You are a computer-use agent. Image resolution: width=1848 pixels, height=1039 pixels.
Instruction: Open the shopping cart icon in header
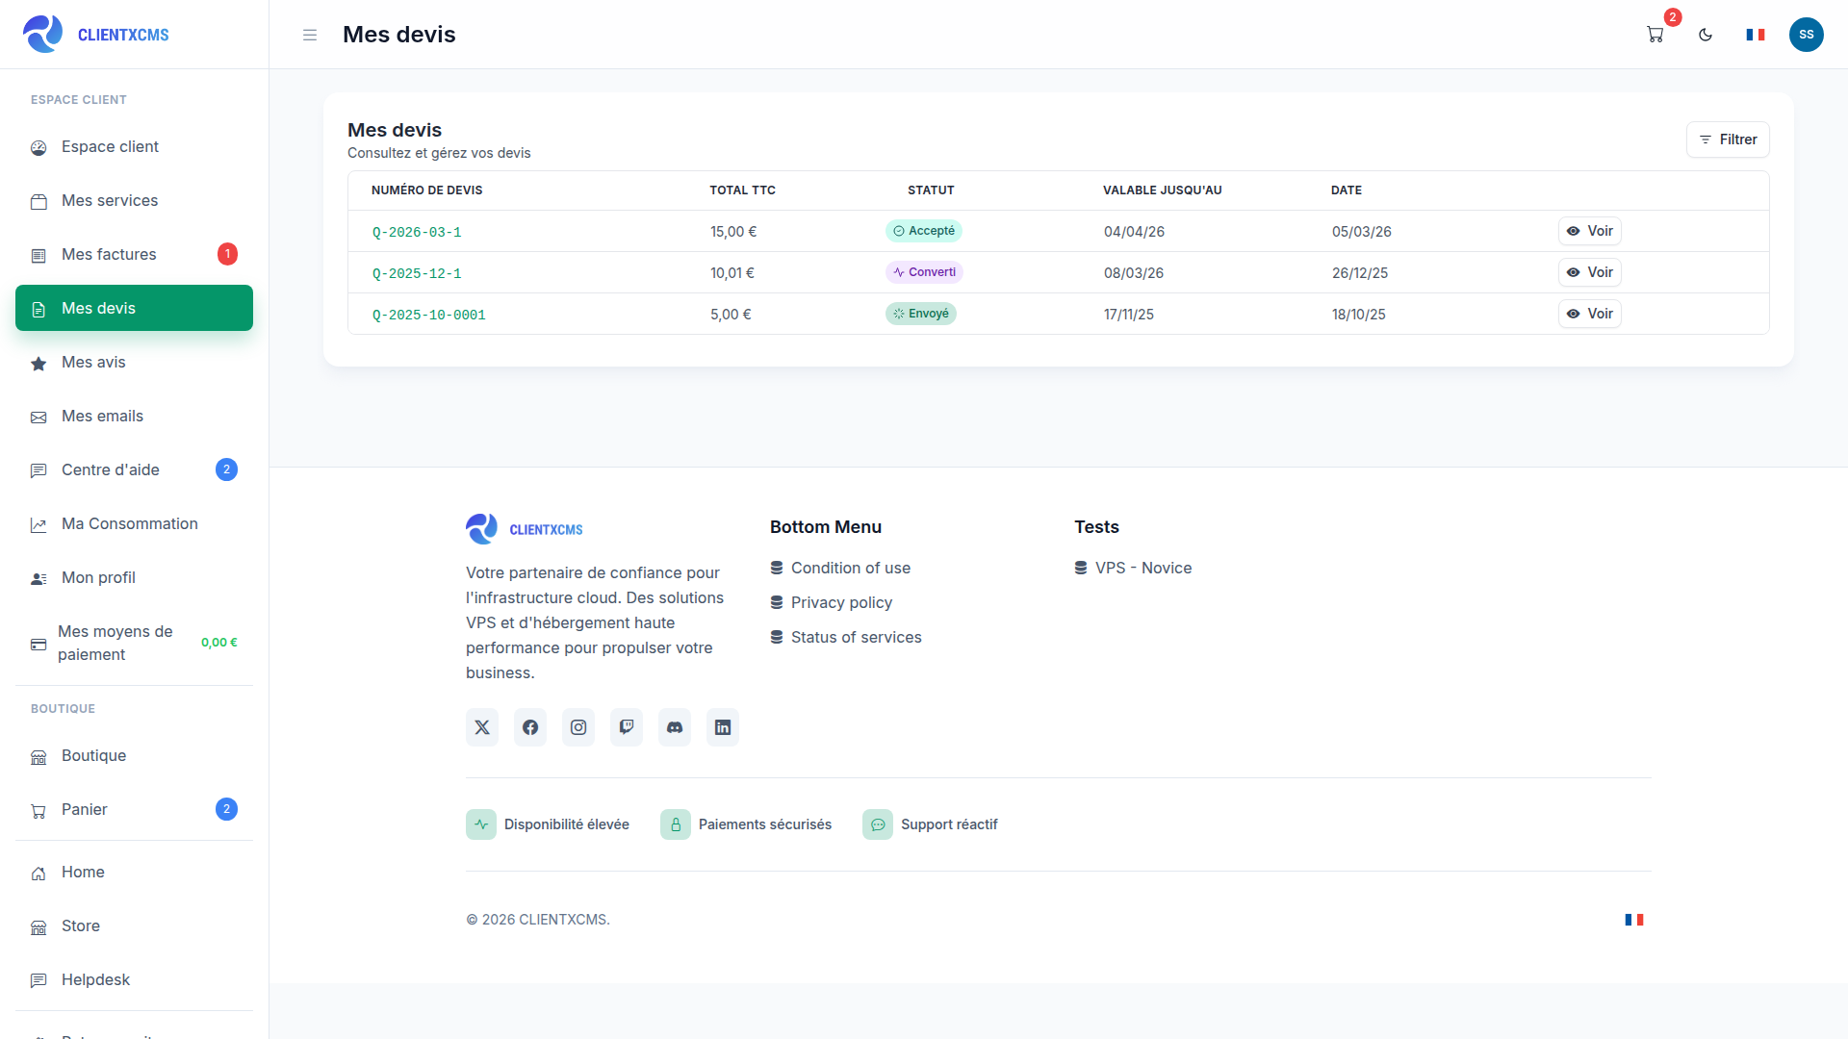(x=1655, y=35)
